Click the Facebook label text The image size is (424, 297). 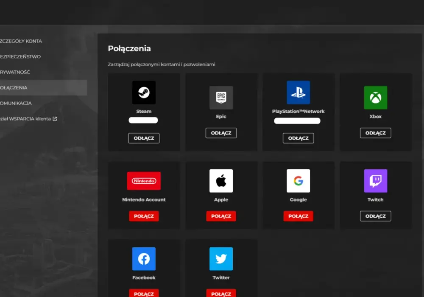(x=144, y=277)
